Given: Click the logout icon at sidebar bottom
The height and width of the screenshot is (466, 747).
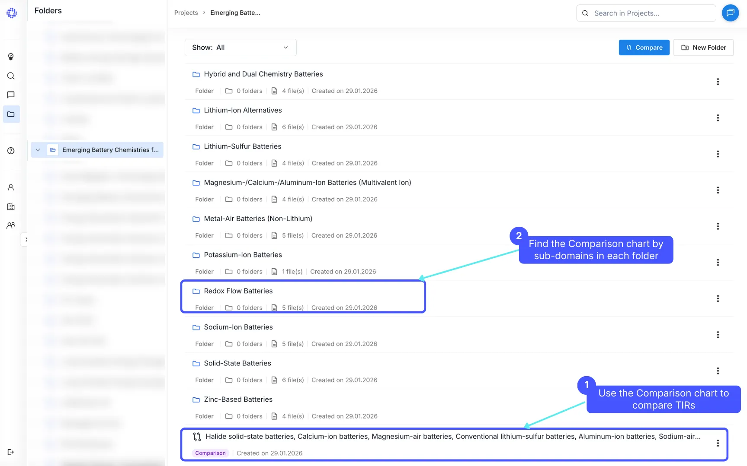Looking at the screenshot, I should pyautogui.click(x=11, y=452).
